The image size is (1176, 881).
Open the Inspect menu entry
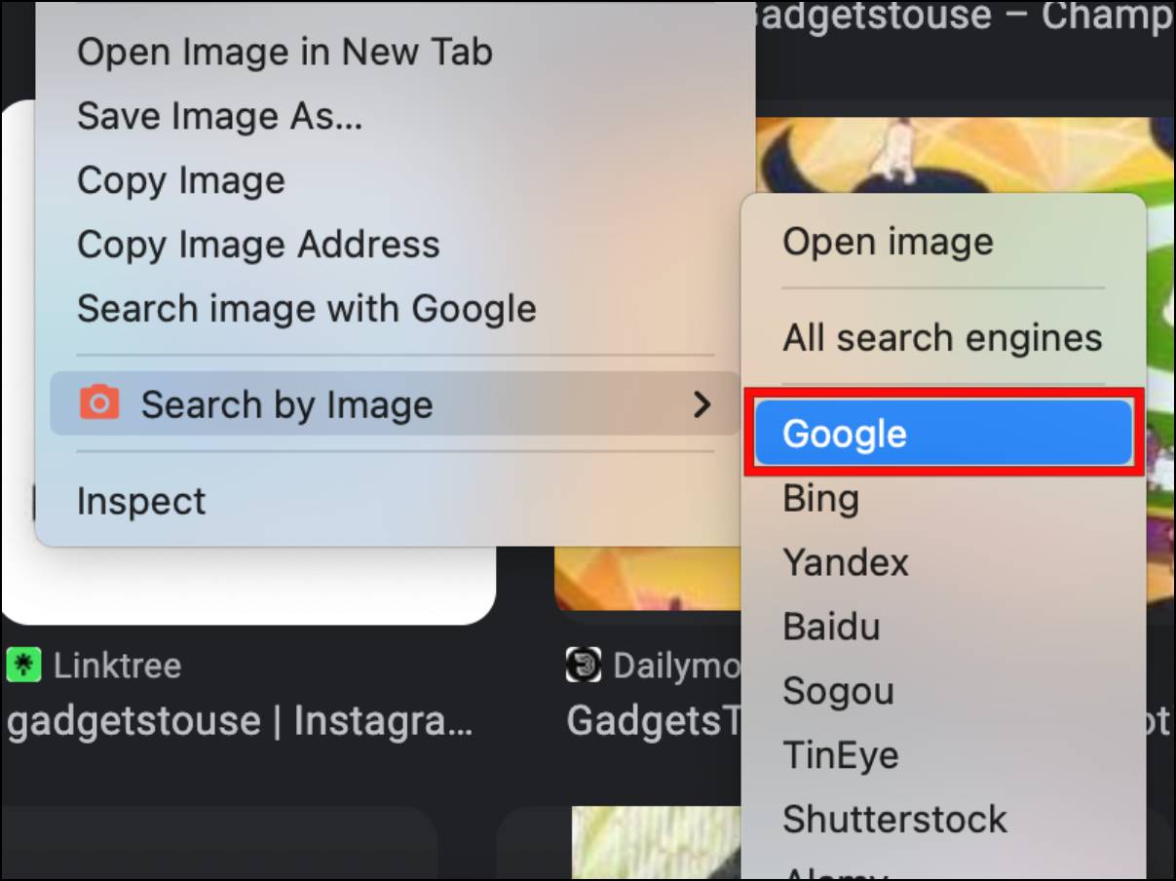141,501
